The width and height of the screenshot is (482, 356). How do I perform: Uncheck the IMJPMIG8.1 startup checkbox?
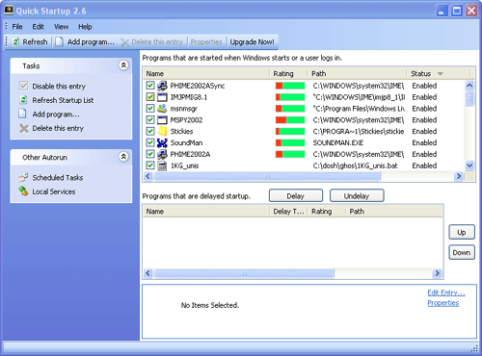(150, 97)
